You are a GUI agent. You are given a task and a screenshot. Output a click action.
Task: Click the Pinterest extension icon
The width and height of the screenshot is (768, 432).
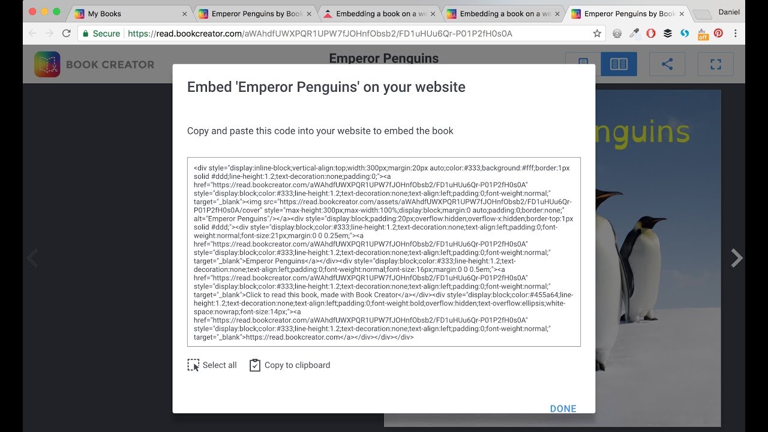[718, 34]
